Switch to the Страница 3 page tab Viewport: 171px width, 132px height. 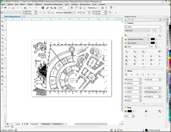(57, 124)
